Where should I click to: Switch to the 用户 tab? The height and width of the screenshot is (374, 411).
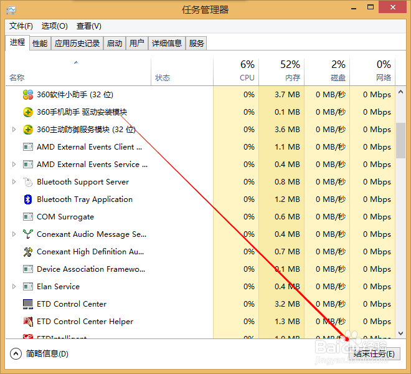click(137, 43)
